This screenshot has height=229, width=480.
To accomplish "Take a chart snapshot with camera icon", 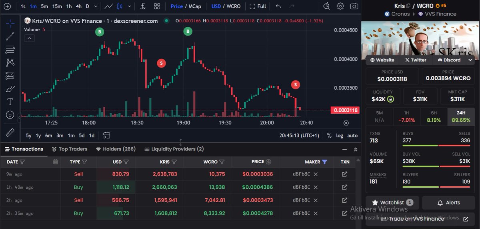I will coord(354,6).
